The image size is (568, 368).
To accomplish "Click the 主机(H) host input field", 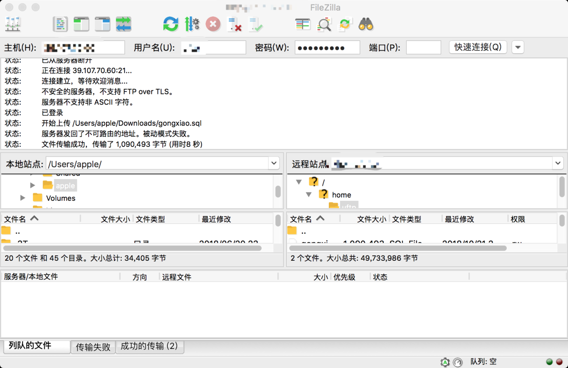I will point(83,47).
